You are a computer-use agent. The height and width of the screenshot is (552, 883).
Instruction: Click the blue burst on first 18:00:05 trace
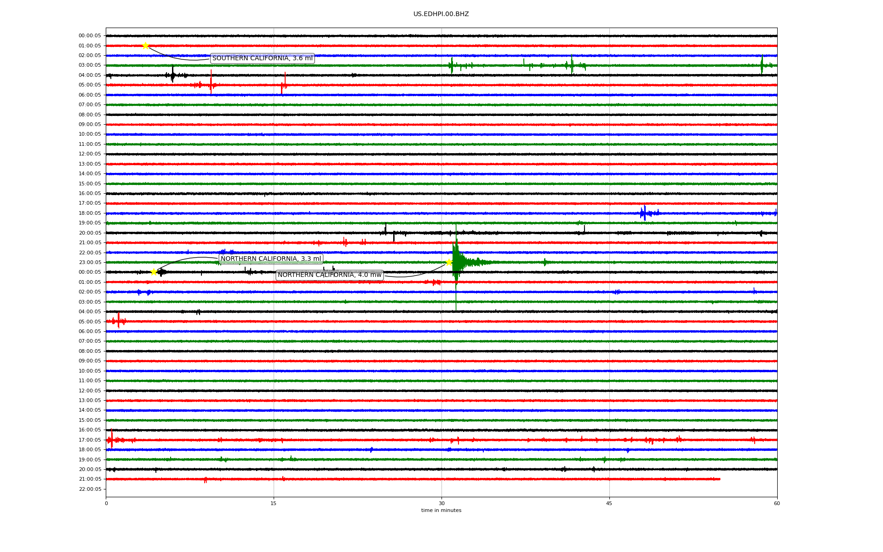(644, 213)
